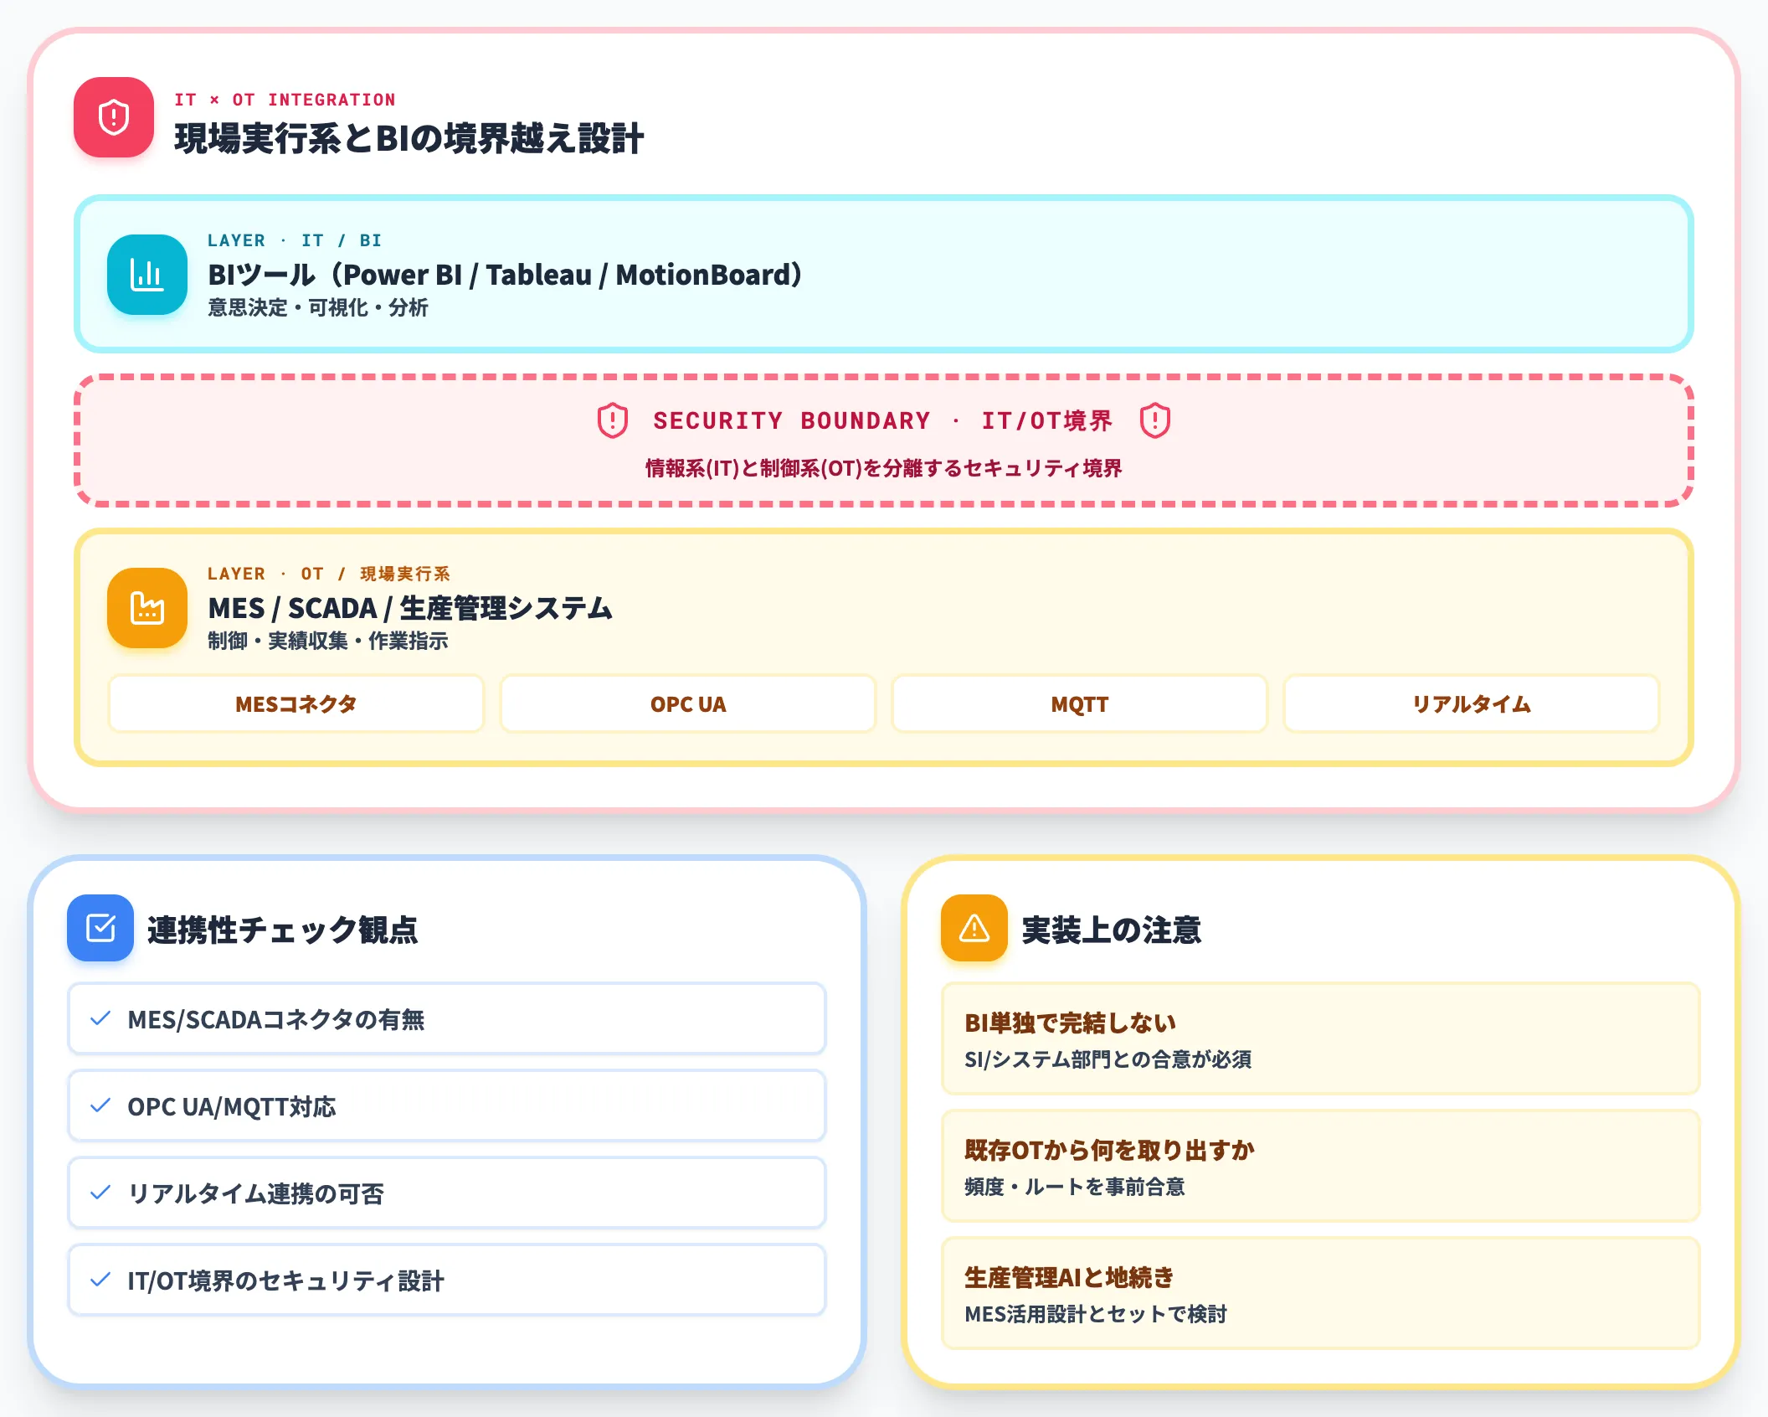Click the 実装上の注意 heading
The width and height of the screenshot is (1768, 1417).
pyautogui.click(x=1112, y=930)
